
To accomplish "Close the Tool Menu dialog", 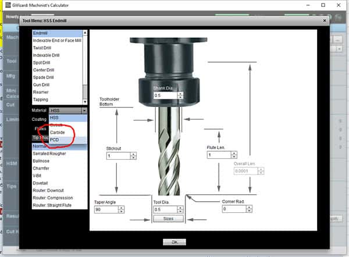I will pos(325,20).
